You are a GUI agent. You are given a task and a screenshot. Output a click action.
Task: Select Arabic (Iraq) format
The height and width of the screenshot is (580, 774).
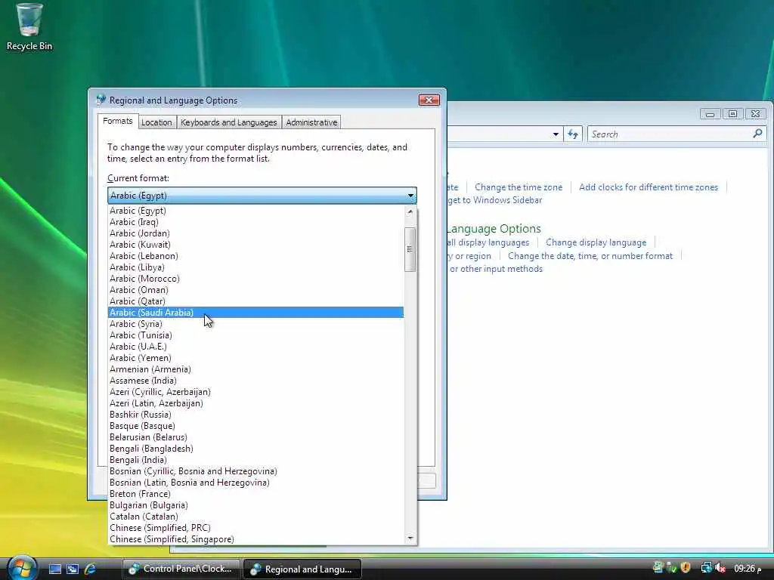tap(255, 222)
